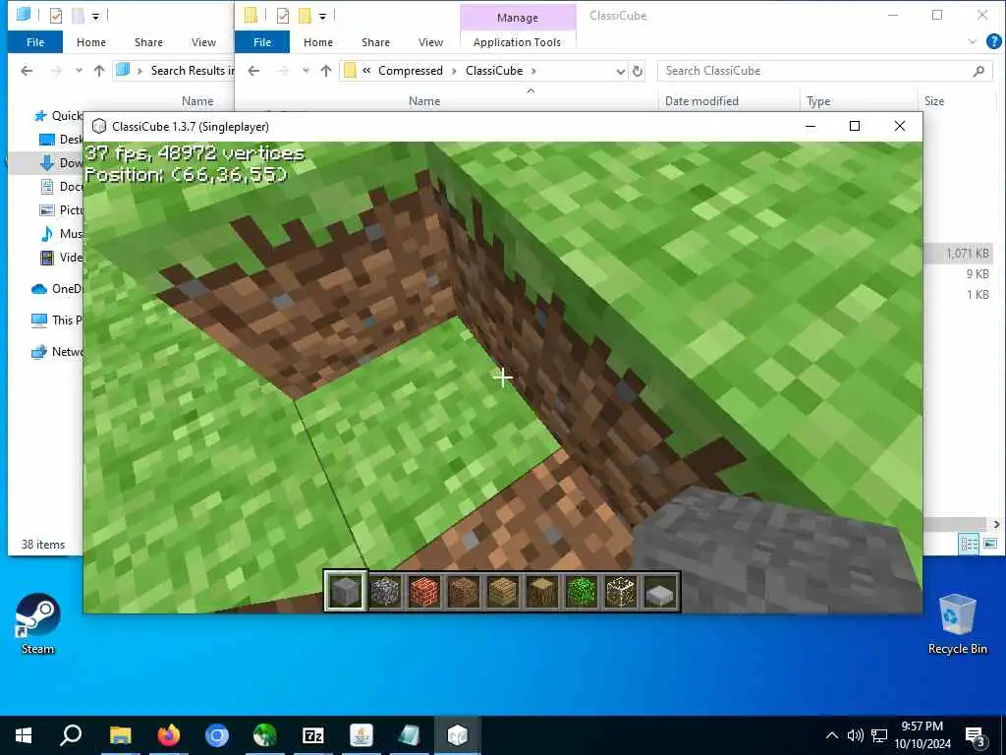Open recent locations dropdown in Search Results window
1006x755 pixels.
pos(79,71)
